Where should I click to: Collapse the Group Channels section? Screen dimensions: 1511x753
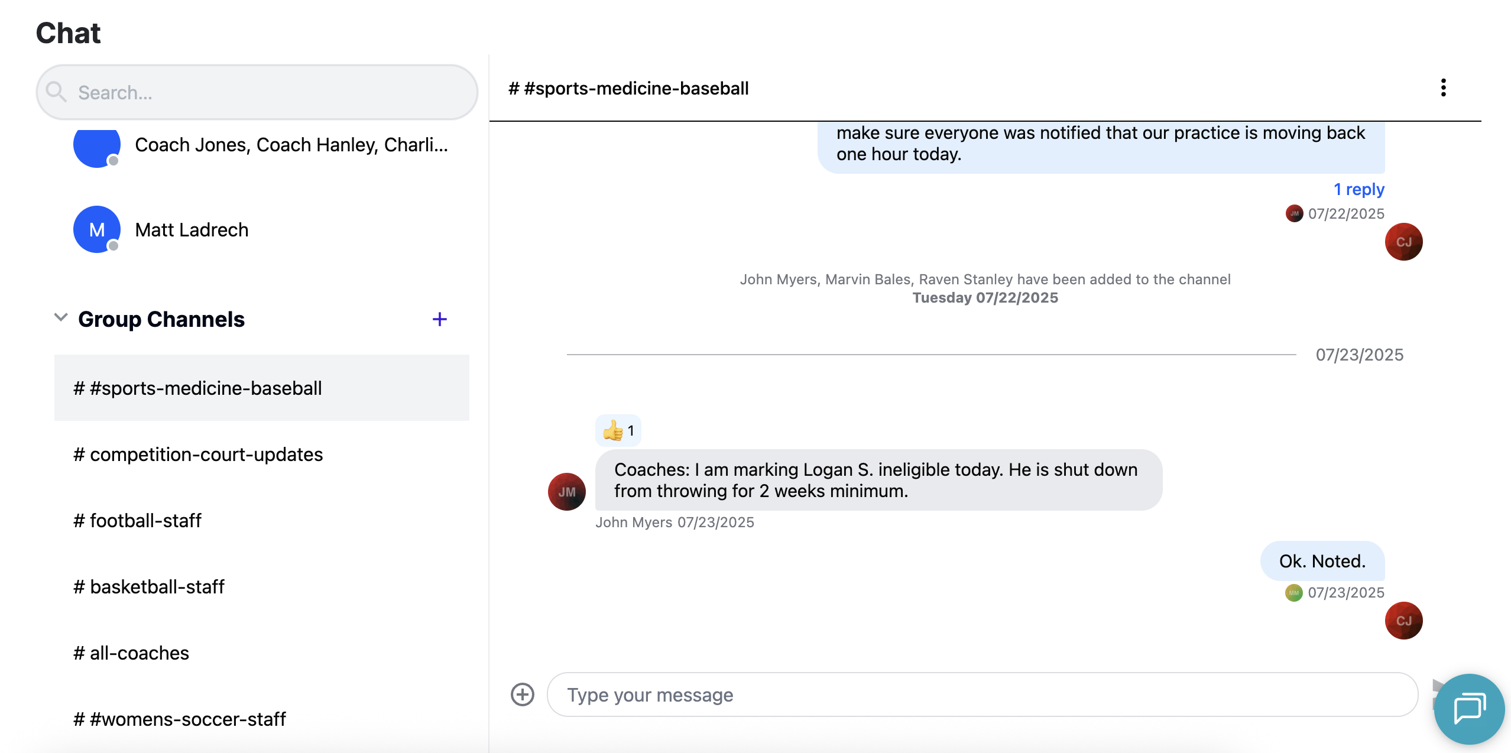61,318
